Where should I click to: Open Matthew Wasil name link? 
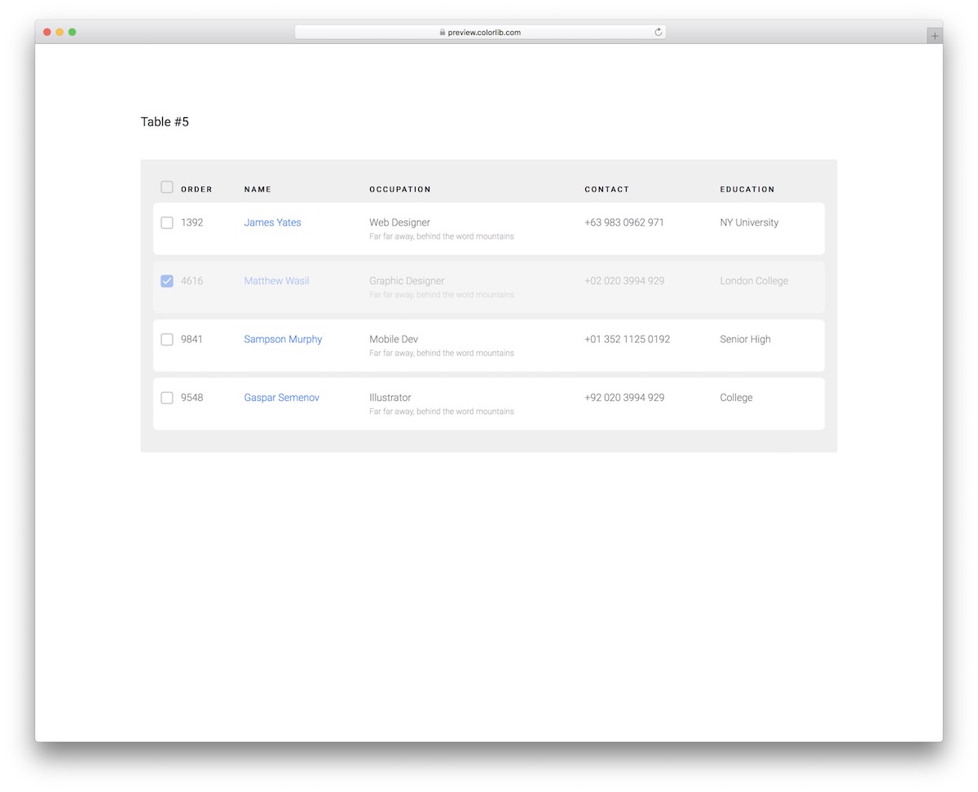tap(276, 281)
